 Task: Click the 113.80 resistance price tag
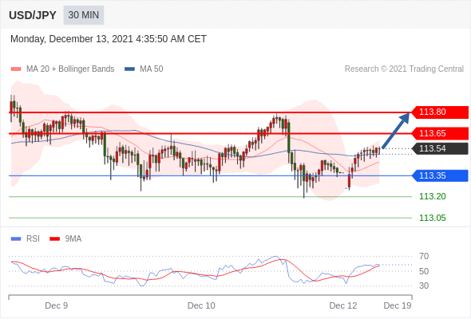(x=440, y=112)
